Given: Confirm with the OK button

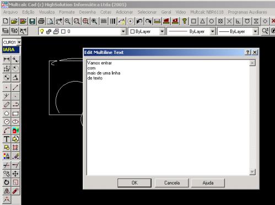Looking at the screenshot, I should coord(134,183).
